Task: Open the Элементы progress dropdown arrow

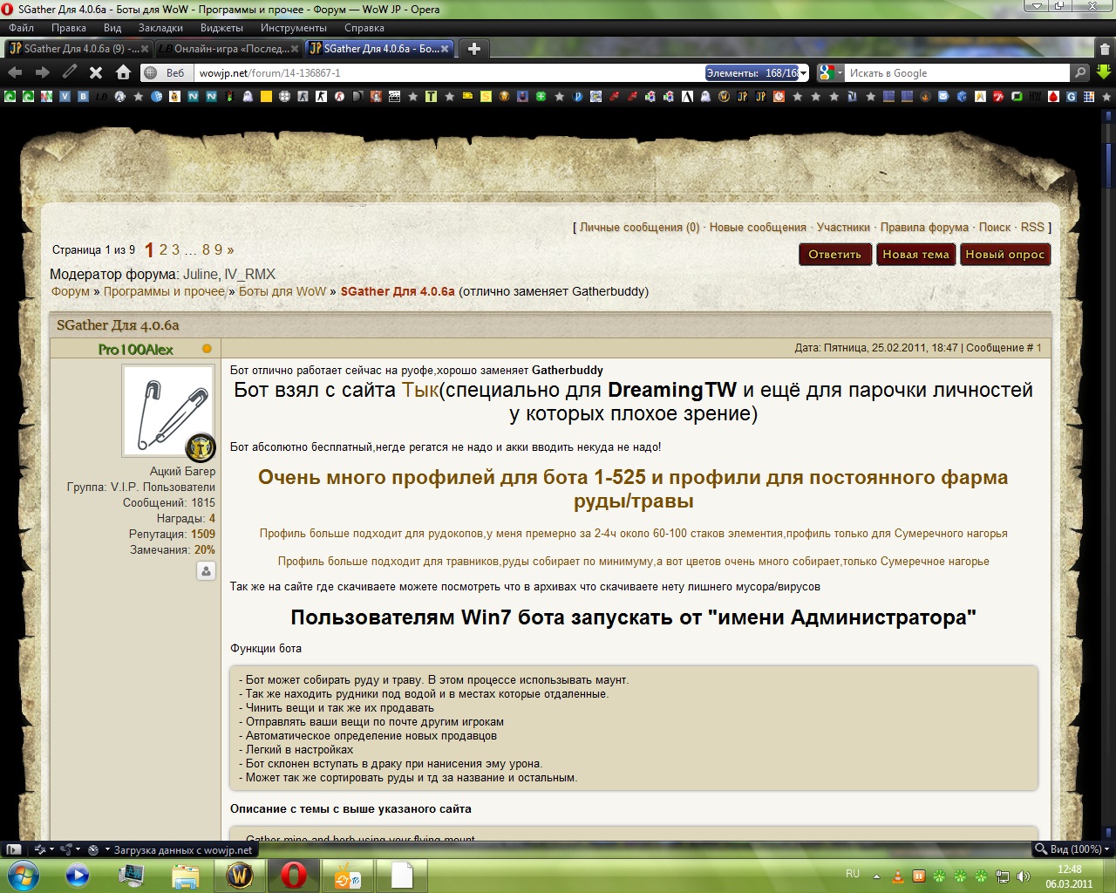Action: 803,73
